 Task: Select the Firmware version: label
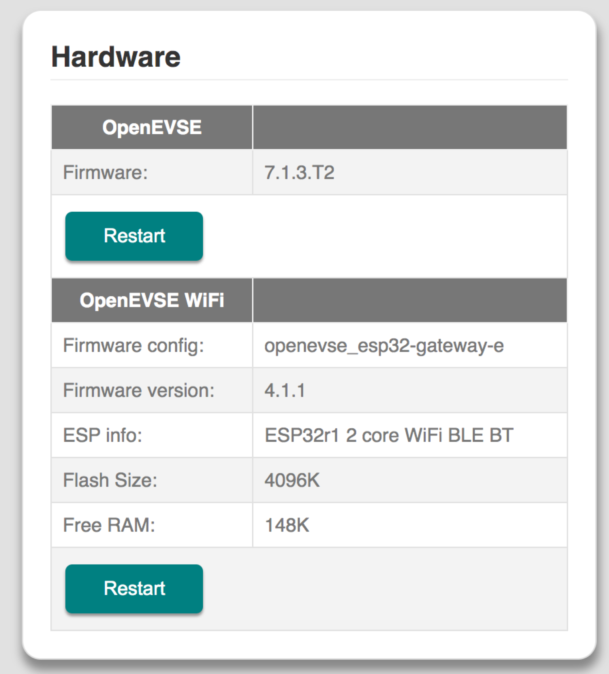tap(139, 390)
